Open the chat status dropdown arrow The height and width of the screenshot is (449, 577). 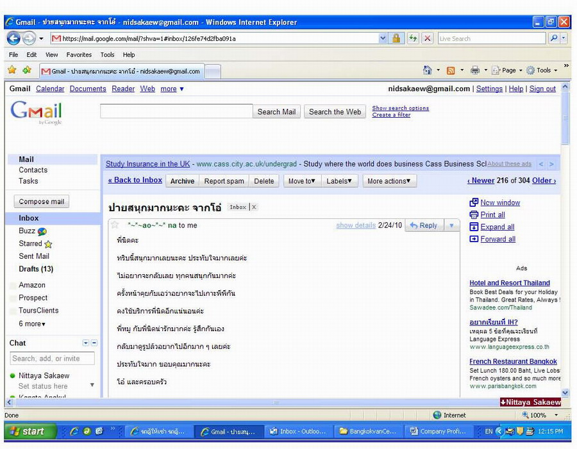click(x=92, y=385)
